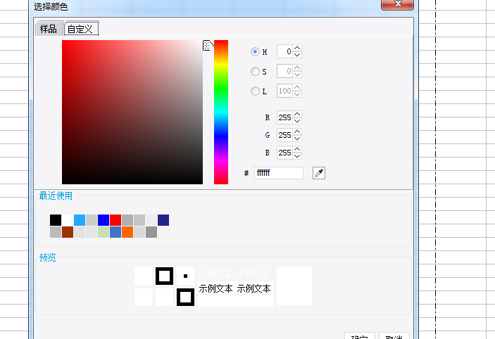This screenshot has height=339, width=495.
Task: Decrease the L value with down arrow
Action: 297,94
